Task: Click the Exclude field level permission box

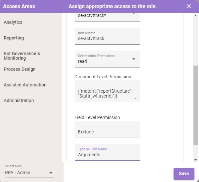Action: 107,129
